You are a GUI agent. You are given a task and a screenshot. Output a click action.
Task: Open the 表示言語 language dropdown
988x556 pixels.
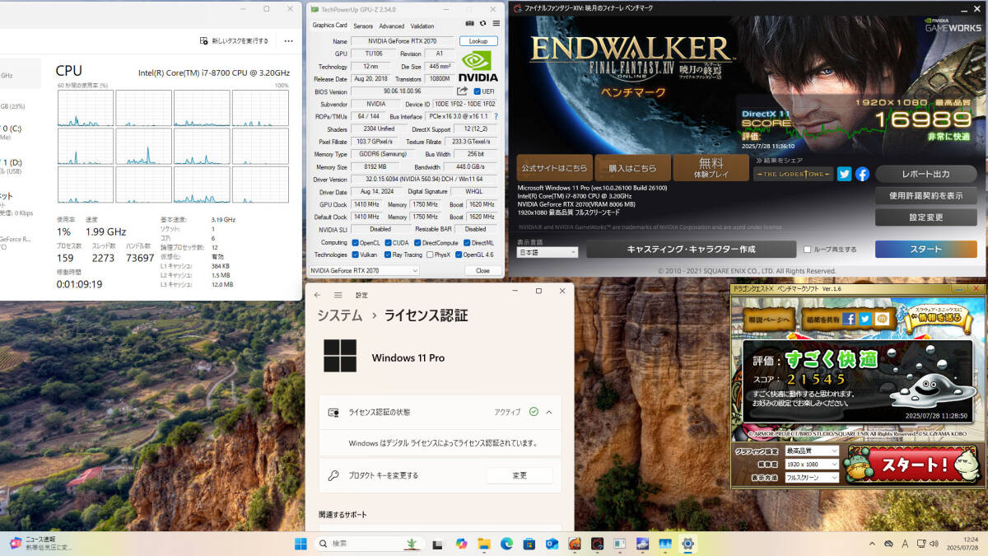[548, 253]
